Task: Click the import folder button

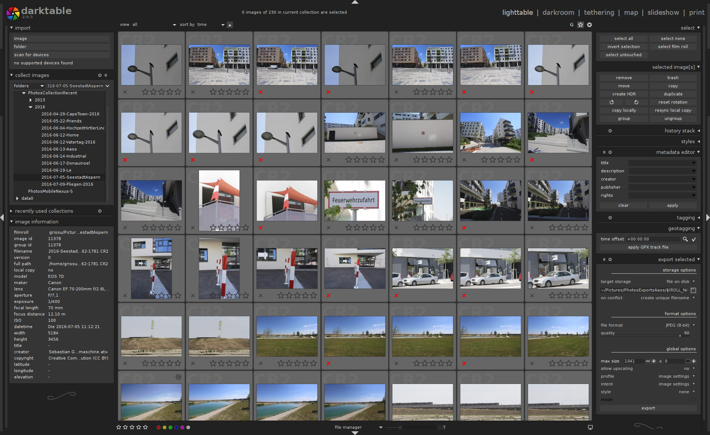Action: coord(61,47)
